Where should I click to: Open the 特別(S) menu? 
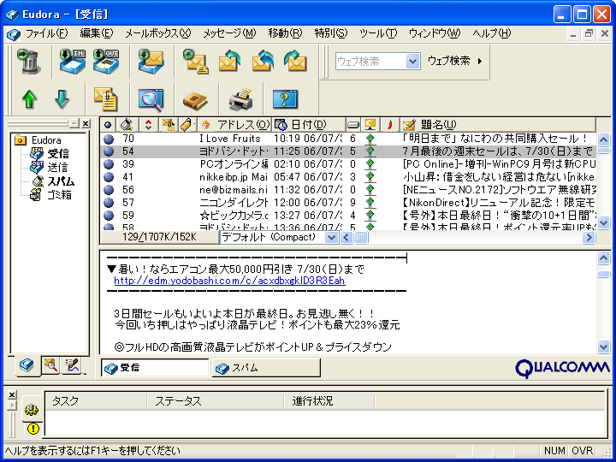point(331,33)
